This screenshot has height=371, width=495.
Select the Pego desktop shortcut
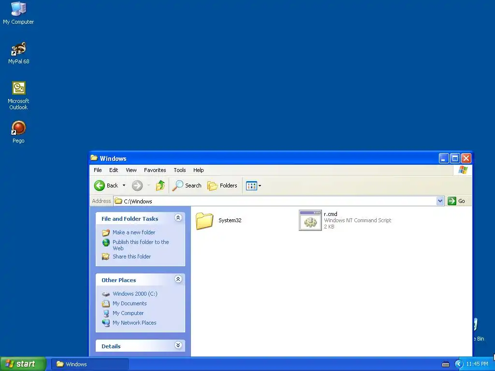18,132
